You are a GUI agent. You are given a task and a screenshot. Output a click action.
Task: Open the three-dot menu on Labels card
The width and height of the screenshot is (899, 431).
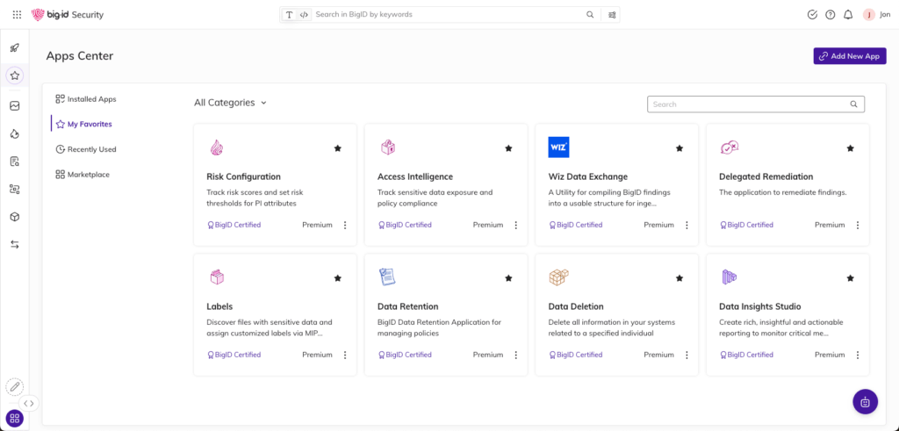coord(344,355)
